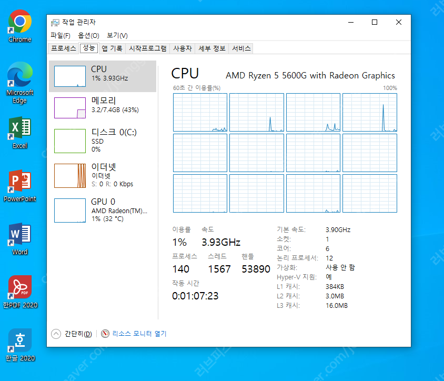Collapse view with 간단히 arrow icon
The height and width of the screenshot is (381, 444).
[x=56, y=334]
